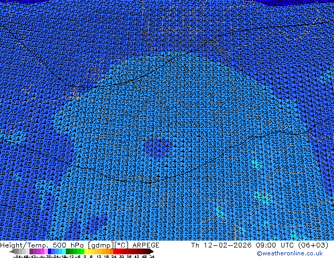Click the bright yellow swatch at 0
Screen dimensions: 334x258
86,252
